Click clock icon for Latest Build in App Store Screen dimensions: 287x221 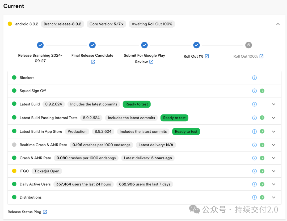click(x=262, y=131)
